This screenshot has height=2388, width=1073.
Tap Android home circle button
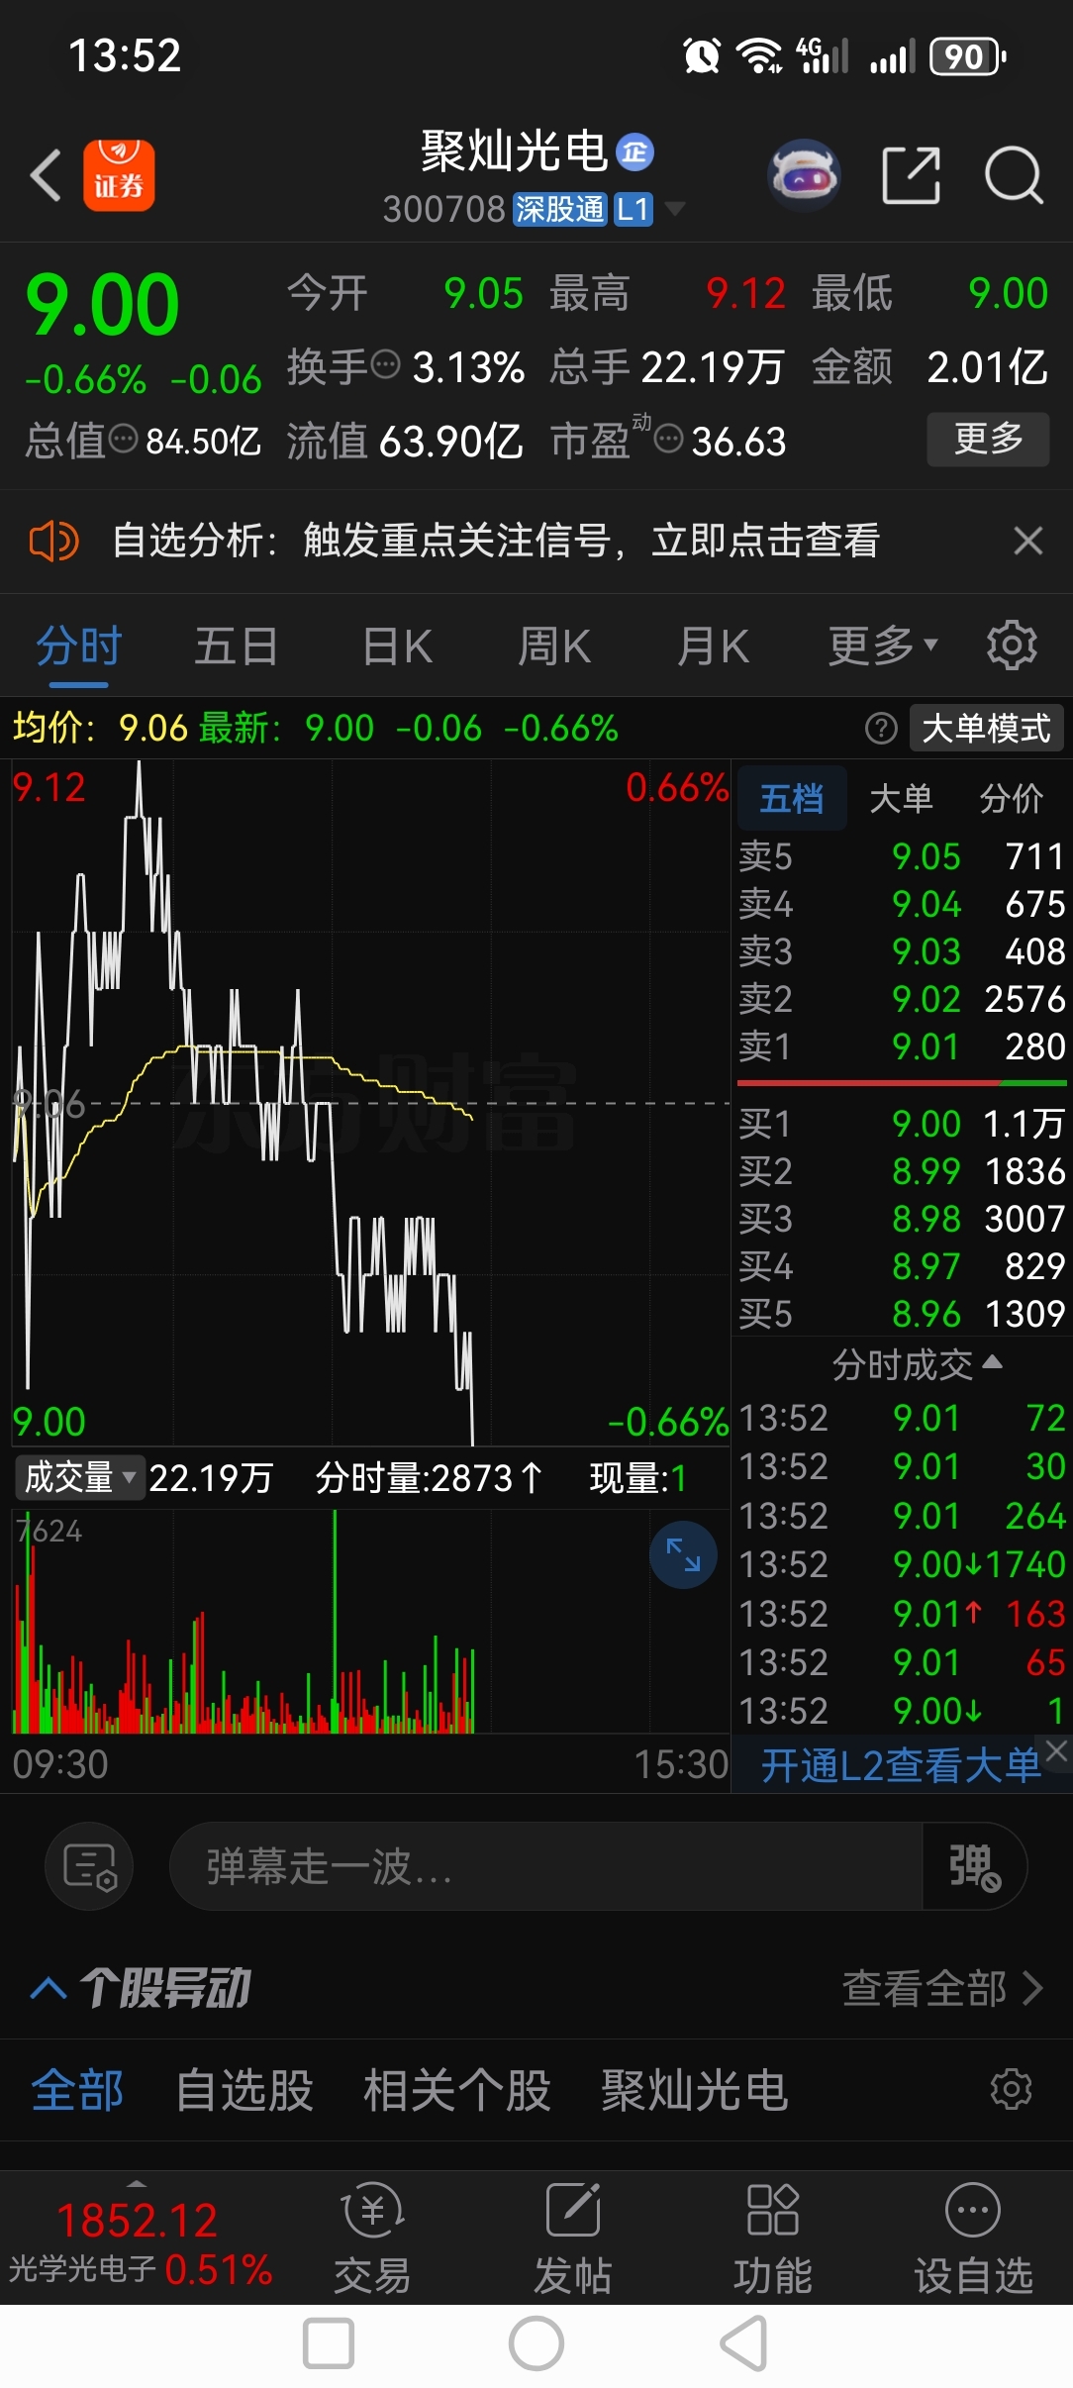pyautogui.click(x=536, y=2344)
